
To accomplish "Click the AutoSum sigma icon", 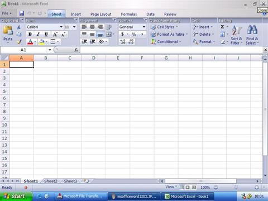I will (222, 27).
